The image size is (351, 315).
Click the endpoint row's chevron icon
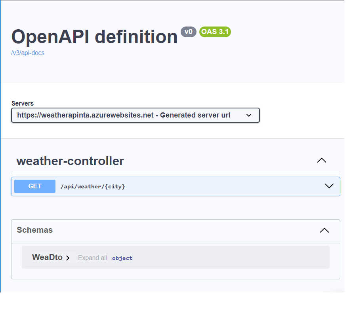329,186
